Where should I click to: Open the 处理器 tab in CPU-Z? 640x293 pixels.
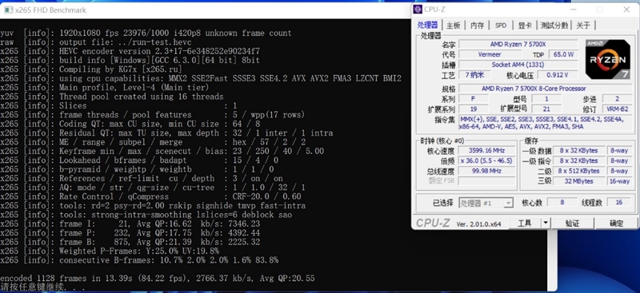pos(427,26)
